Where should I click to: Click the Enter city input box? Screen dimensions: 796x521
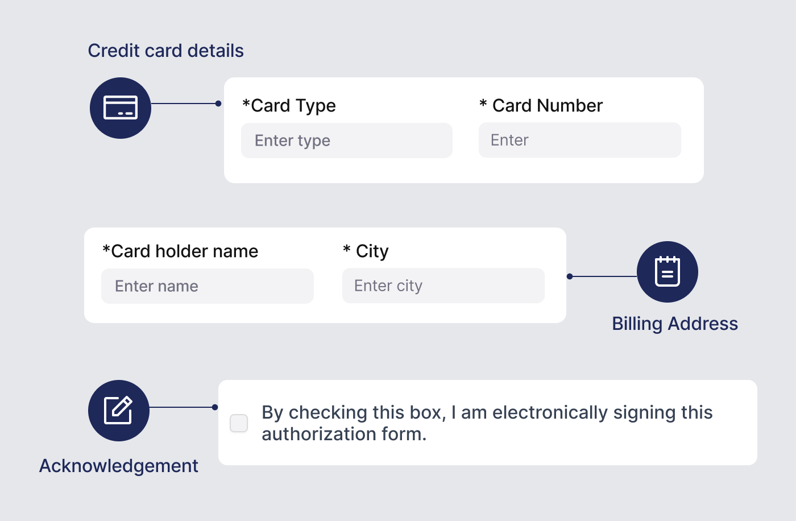pyautogui.click(x=443, y=286)
